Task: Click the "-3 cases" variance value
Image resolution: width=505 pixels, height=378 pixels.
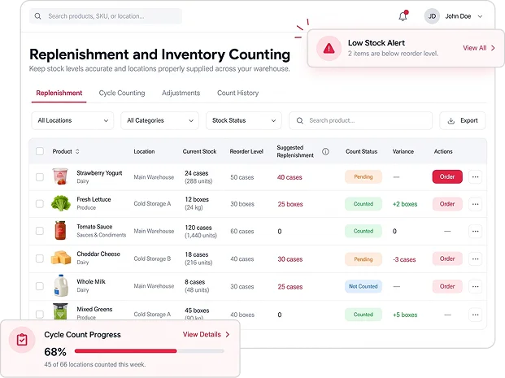Action: pyautogui.click(x=404, y=259)
